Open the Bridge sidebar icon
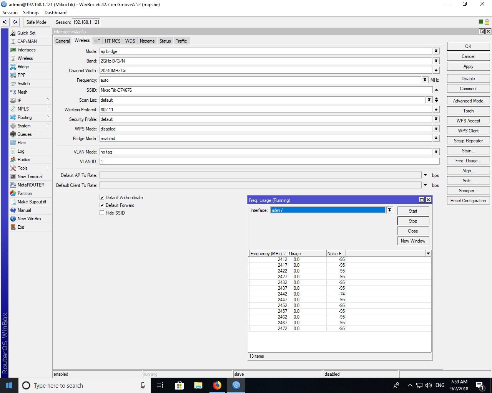 click(13, 67)
